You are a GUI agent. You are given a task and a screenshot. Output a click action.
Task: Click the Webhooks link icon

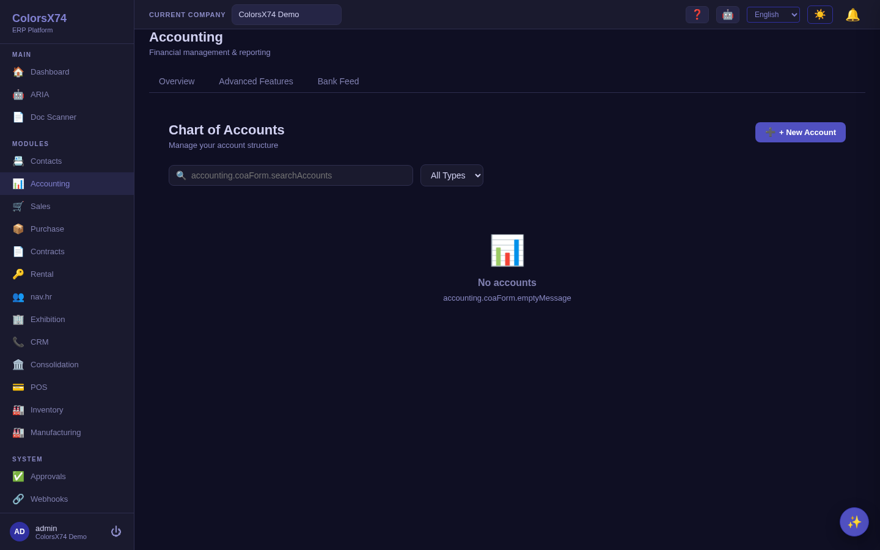[x=18, y=499]
